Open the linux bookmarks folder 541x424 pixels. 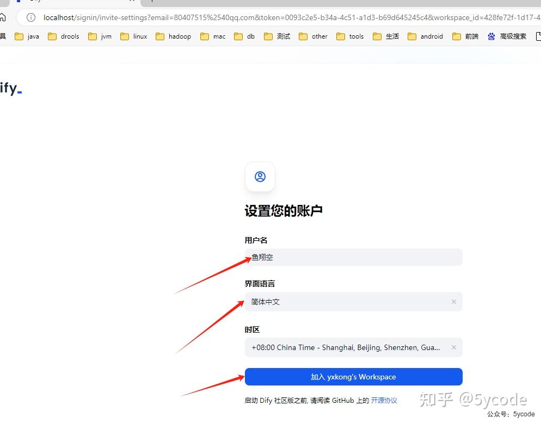point(133,36)
